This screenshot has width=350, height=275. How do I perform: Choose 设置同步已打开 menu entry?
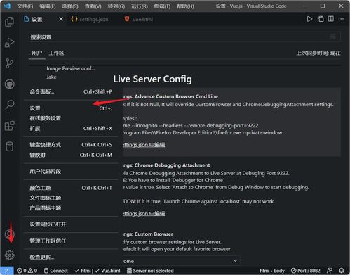point(71,224)
